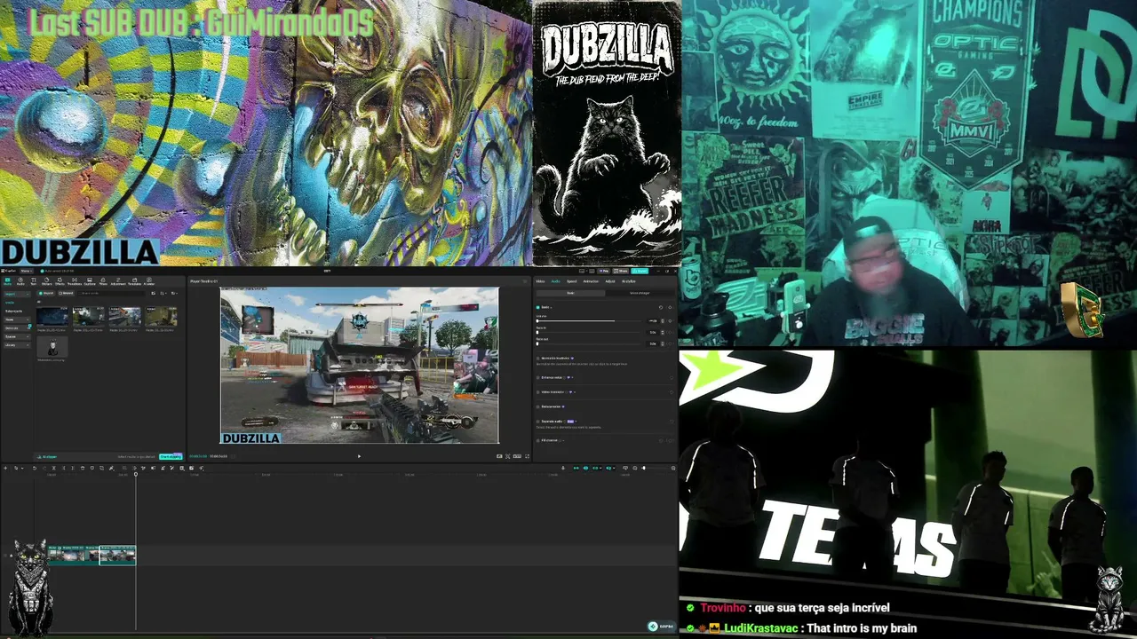Click the Fade in slider handle
The height and width of the screenshot is (639, 1137).
coord(537,332)
